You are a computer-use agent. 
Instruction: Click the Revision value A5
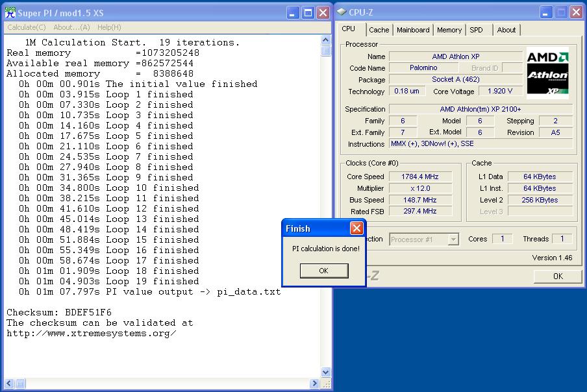click(x=556, y=132)
